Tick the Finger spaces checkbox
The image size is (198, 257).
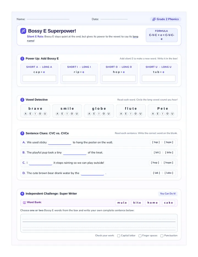click(x=140, y=236)
